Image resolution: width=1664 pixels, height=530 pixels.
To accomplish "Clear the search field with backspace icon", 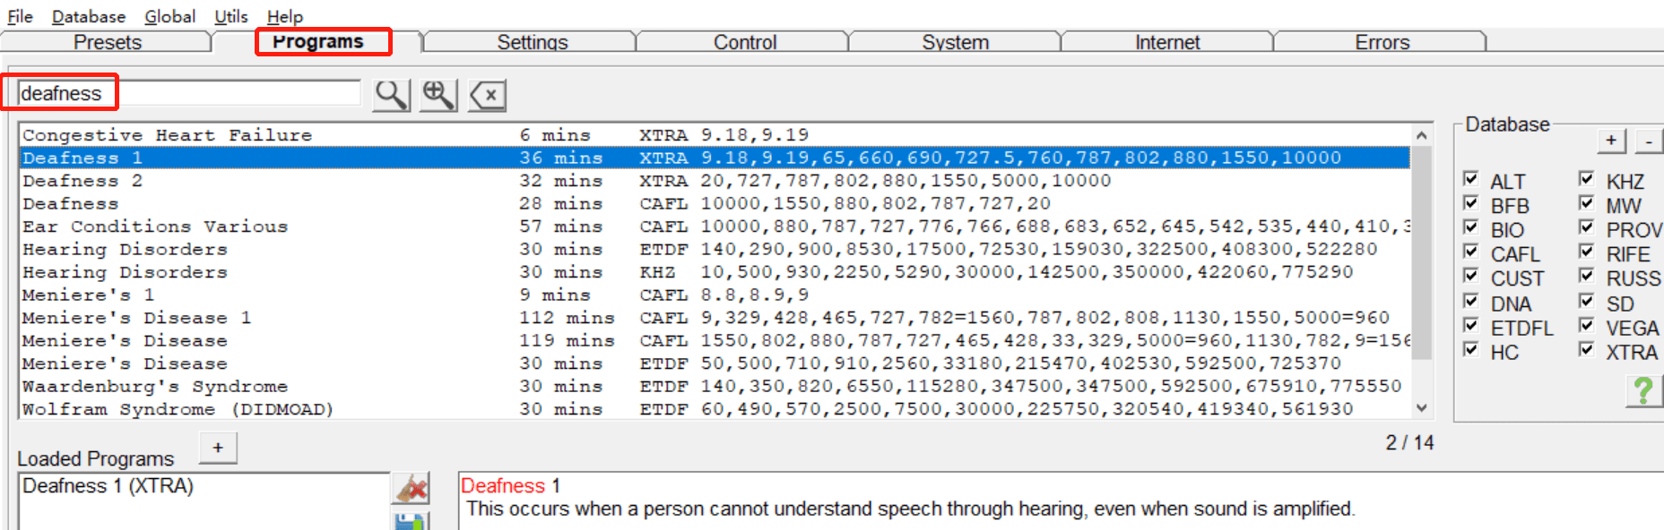I will tap(487, 94).
